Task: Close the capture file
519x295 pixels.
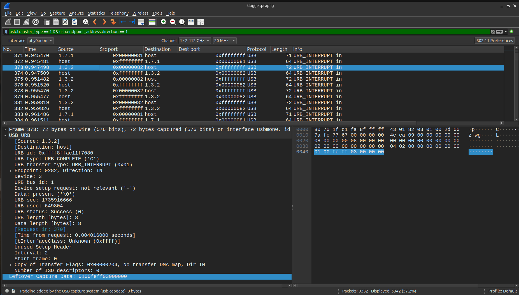Action: (x=65, y=22)
